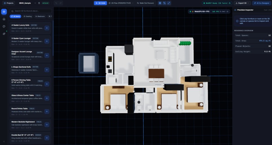Add the Glass & Brass Center Table

tap(47, 98)
